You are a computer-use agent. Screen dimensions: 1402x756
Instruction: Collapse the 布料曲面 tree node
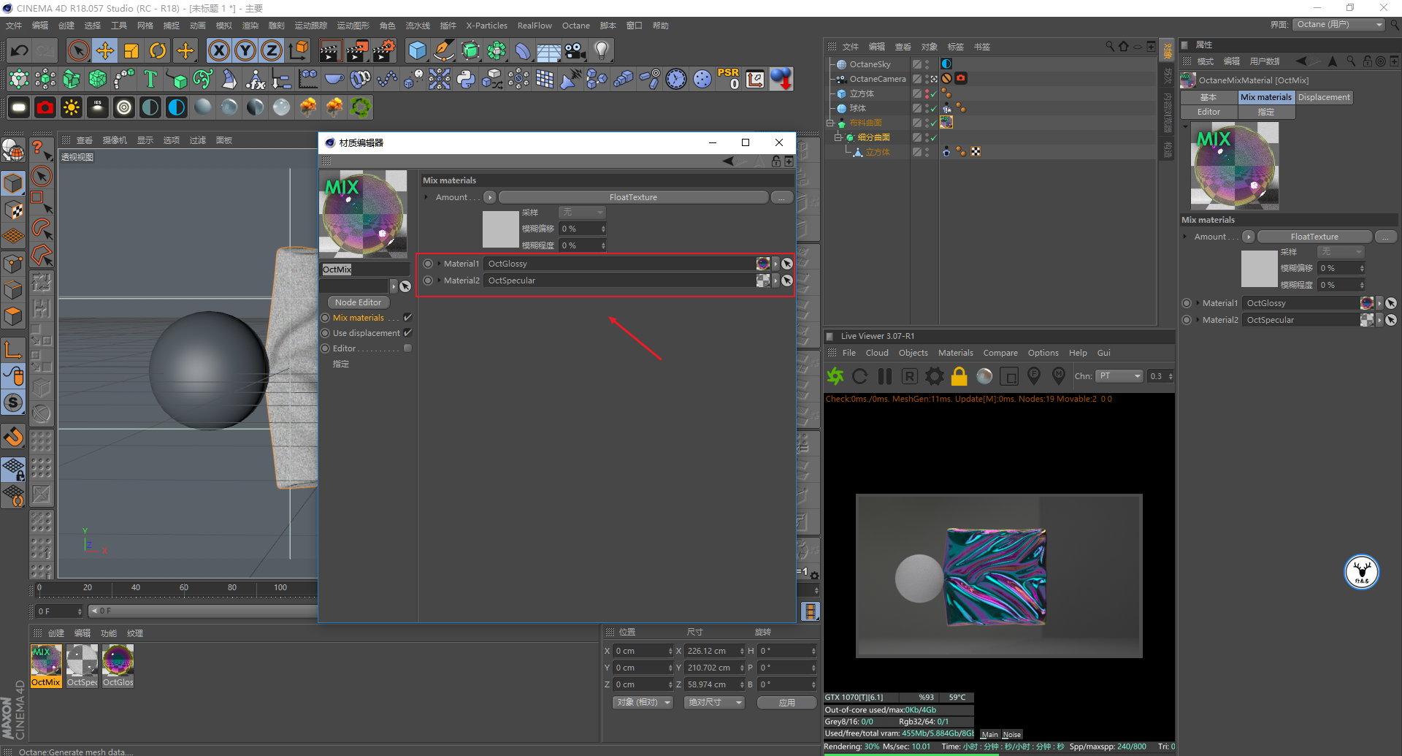(830, 123)
